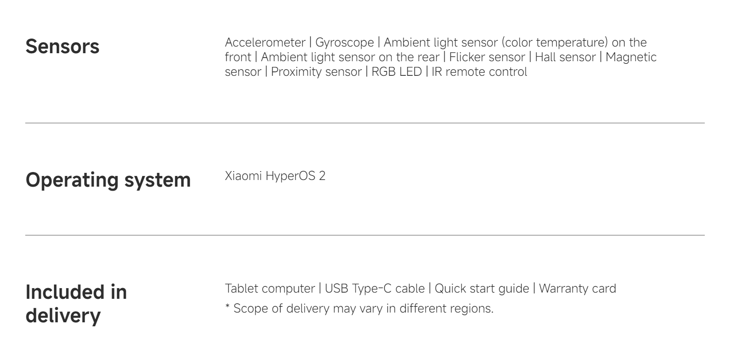
Task: Click the Gyroscope sensor entry
Action: (x=344, y=43)
